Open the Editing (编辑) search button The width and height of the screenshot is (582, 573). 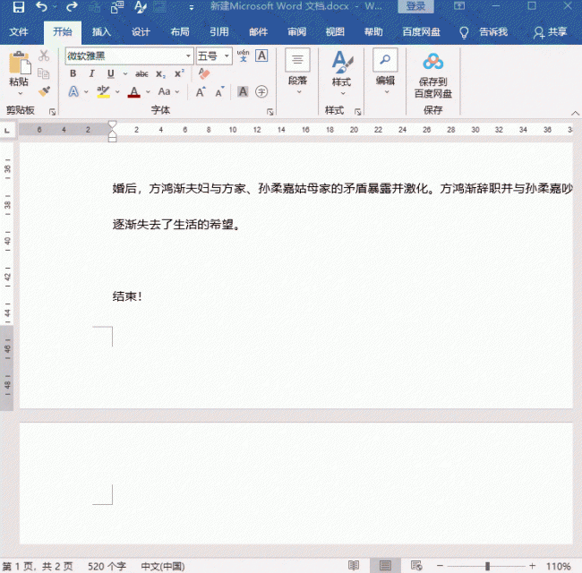(x=385, y=72)
